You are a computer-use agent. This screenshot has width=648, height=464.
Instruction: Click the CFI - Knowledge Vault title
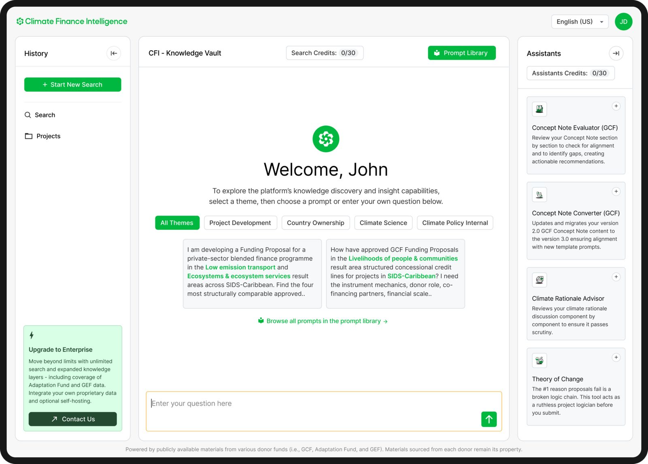[x=185, y=53]
